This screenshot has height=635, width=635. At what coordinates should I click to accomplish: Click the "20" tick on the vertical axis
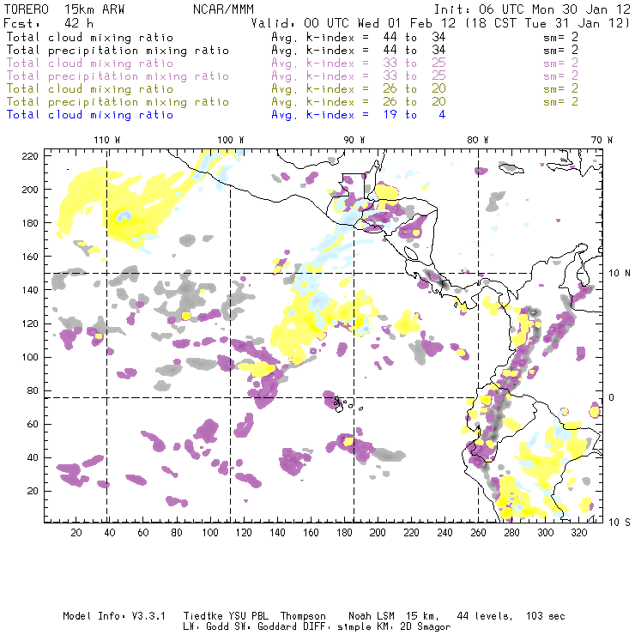[33, 491]
